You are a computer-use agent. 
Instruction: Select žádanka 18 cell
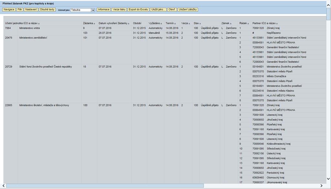click(x=84, y=66)
